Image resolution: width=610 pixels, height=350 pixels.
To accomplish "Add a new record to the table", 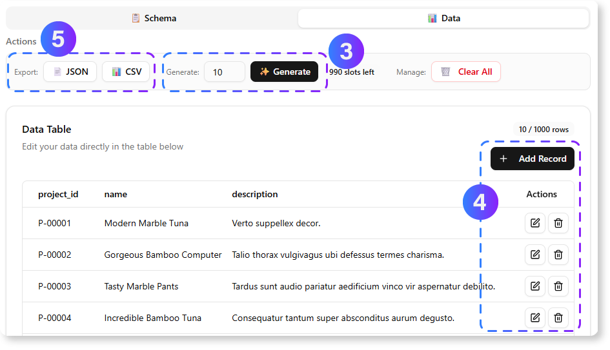I will click(x=533, y=159).
